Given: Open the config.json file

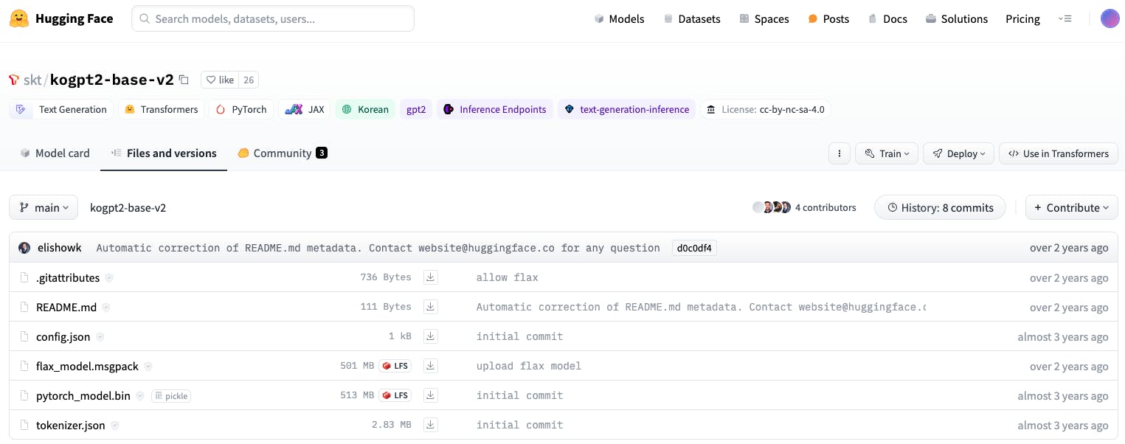Looking at the screenshot, I should 63,336.
